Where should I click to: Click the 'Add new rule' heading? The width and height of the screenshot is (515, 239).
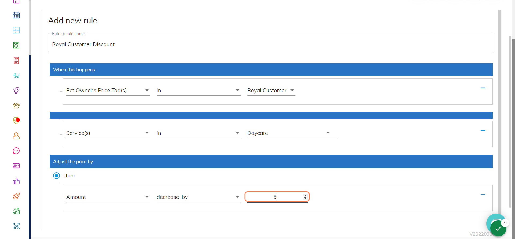[73, 21]
